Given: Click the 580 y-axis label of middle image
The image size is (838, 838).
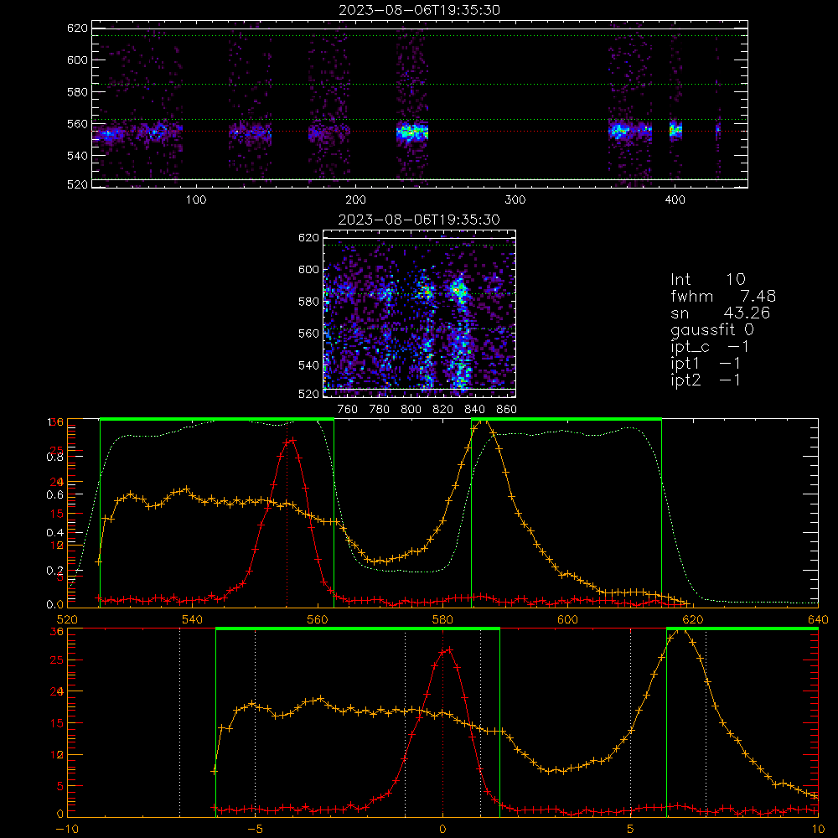Looking at the screenshot, I should tap(308, 302).
